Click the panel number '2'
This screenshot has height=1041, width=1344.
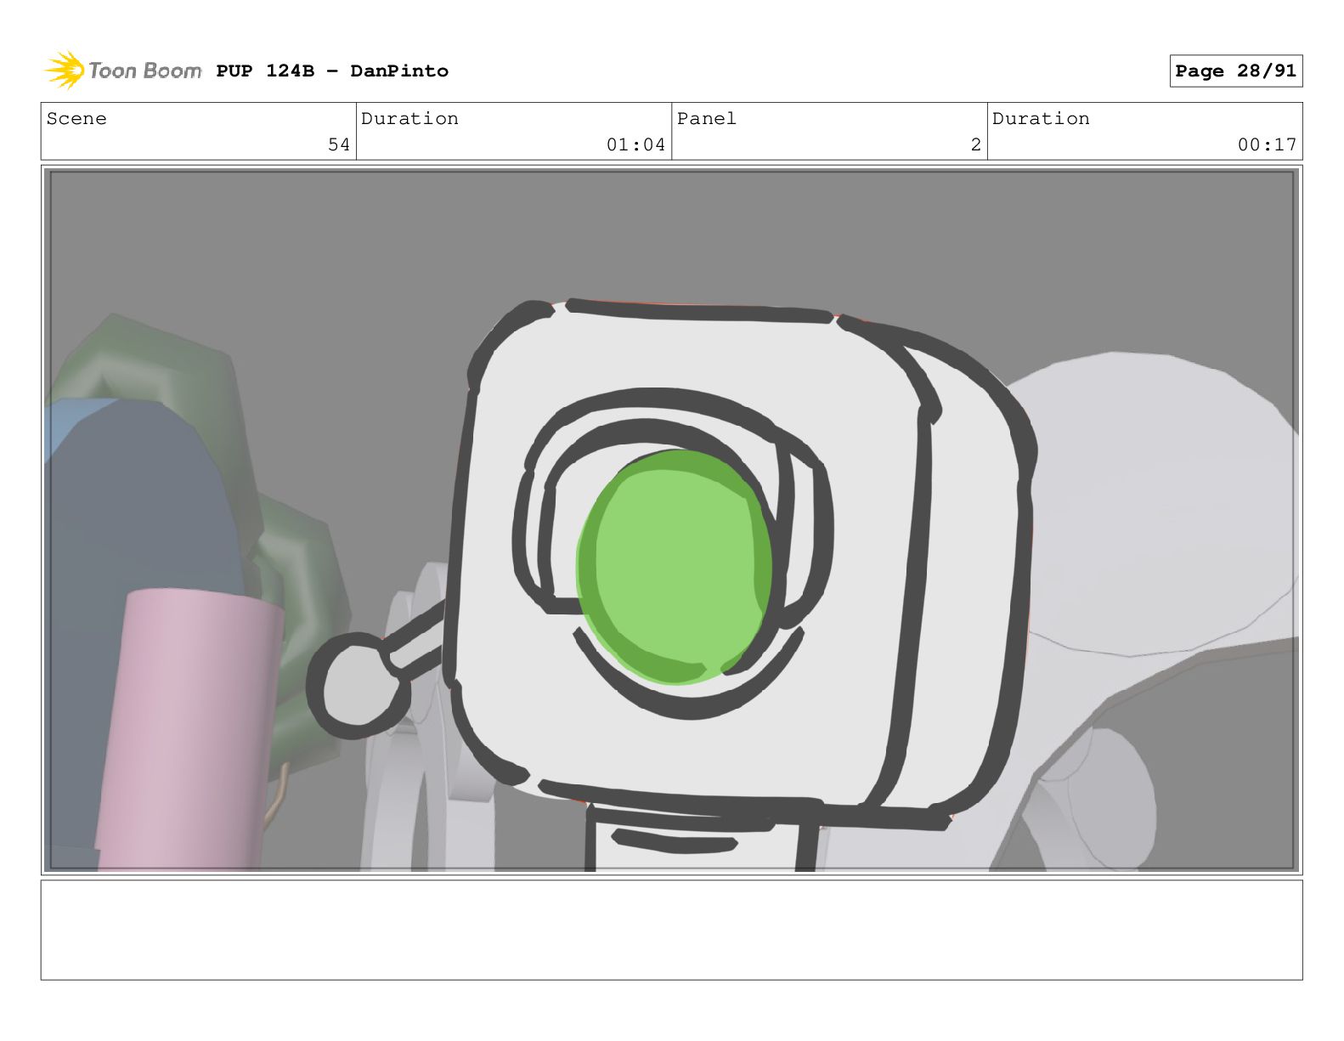976,144
